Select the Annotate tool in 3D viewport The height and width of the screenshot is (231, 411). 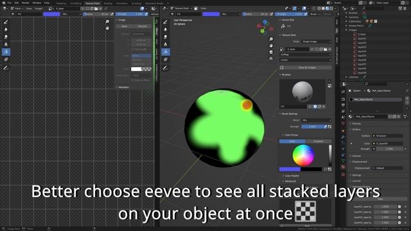pyautogui.click(x=166, y=68)
